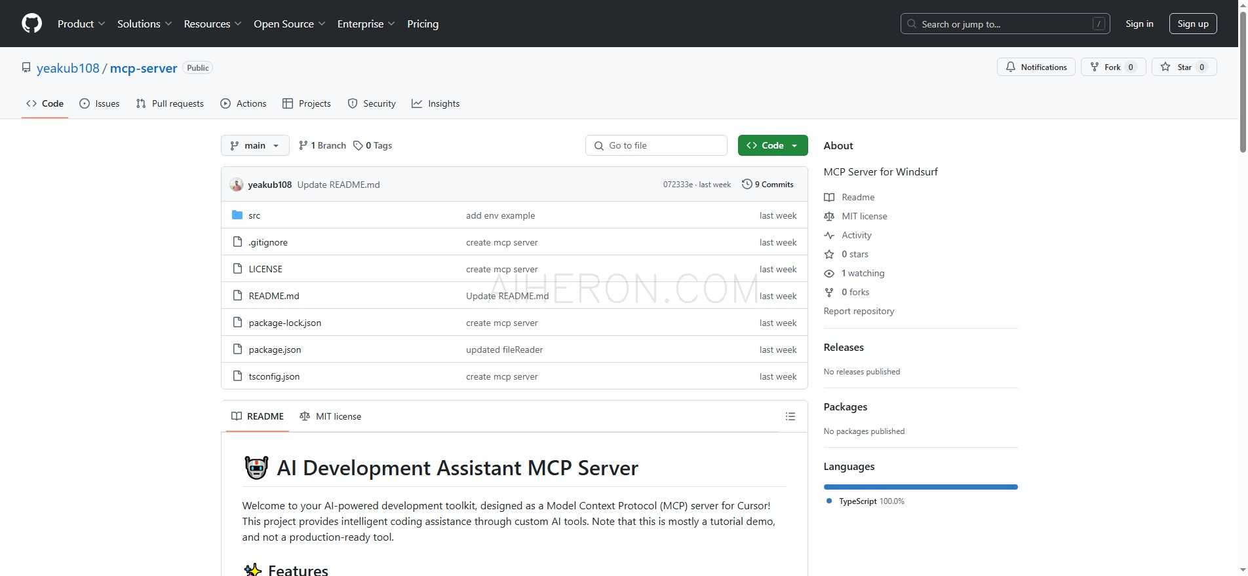This screenshot has height=576, width=1248.
Task: Click 'Update README.md' in latest commit header
Action: point(339,185)
